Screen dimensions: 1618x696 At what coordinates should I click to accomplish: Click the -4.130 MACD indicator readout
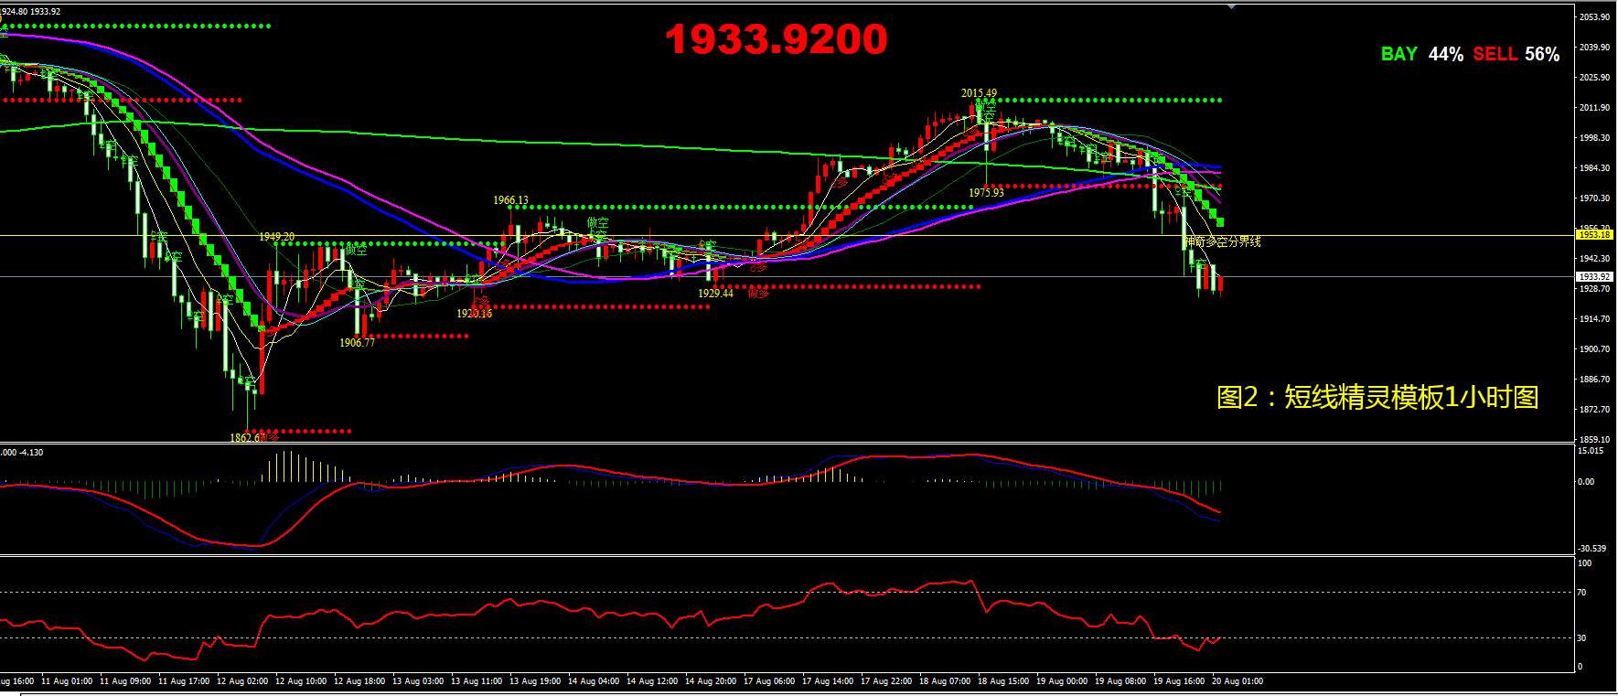point(32,453)
